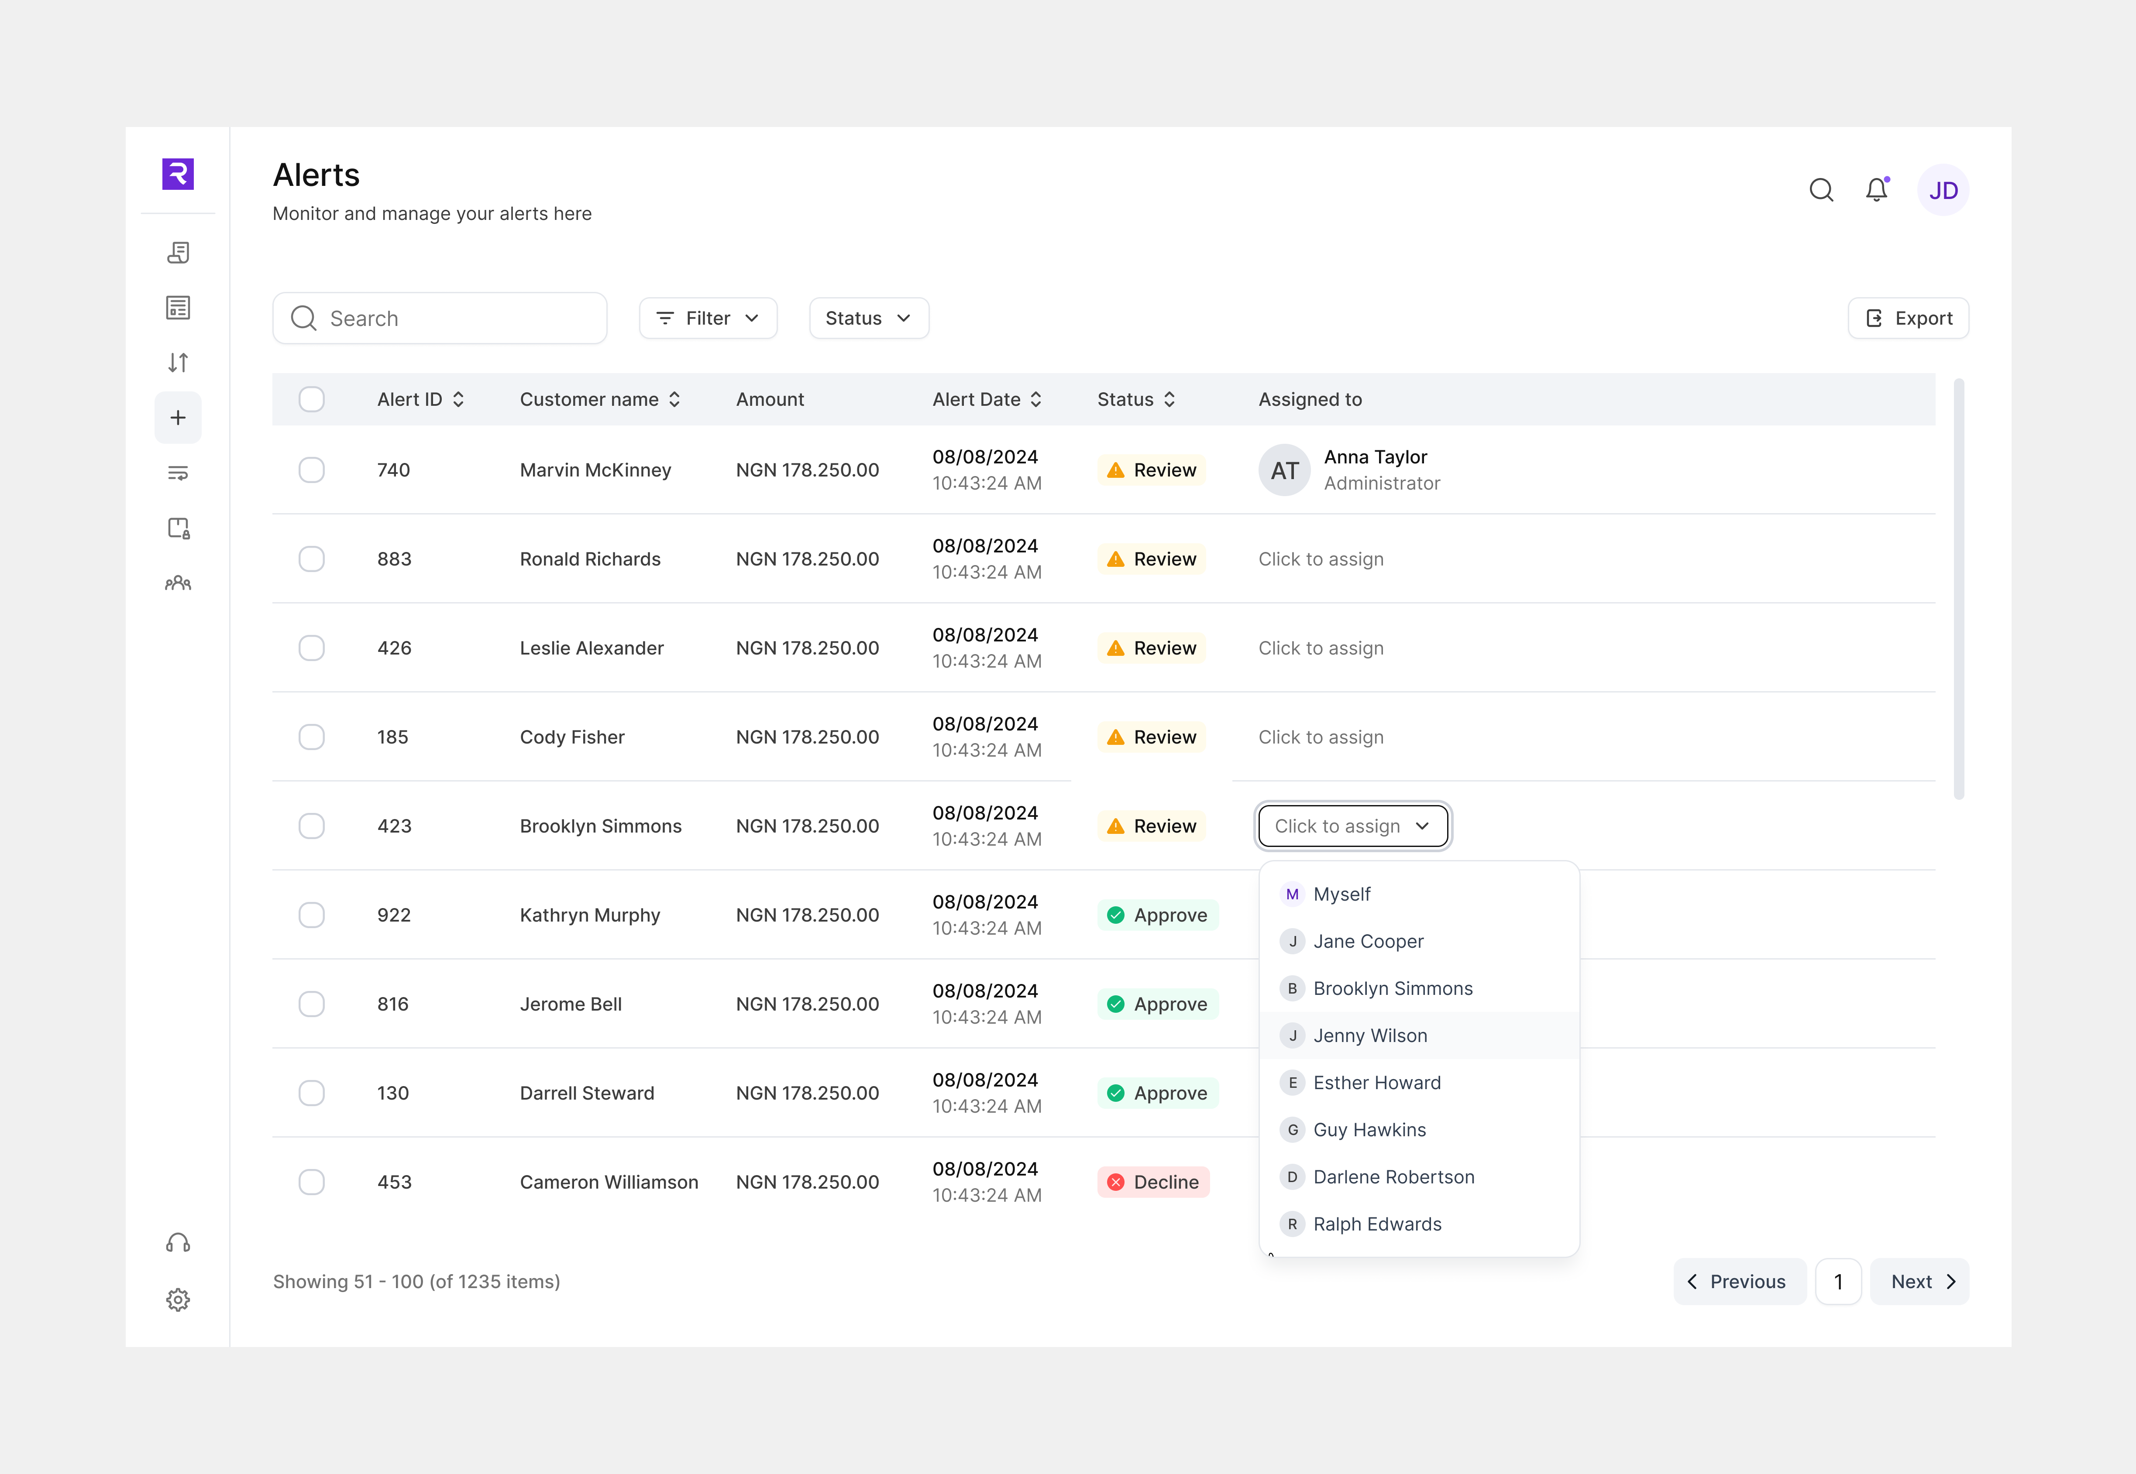Click to assign Ronald Richards alert
2136x1474 pixels.
tap(1320, 560)
